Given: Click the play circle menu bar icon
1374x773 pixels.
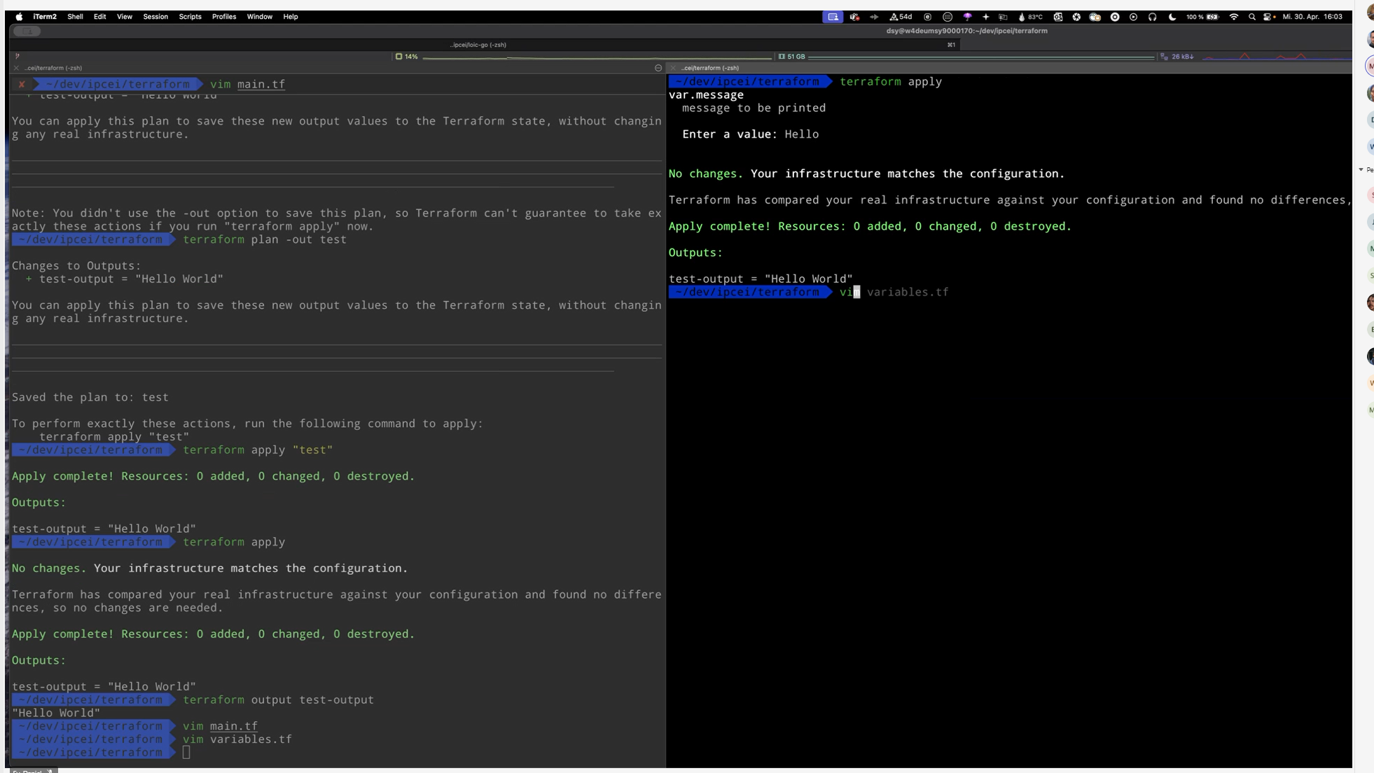Looking at the screenshot, I should [1133, 17].
